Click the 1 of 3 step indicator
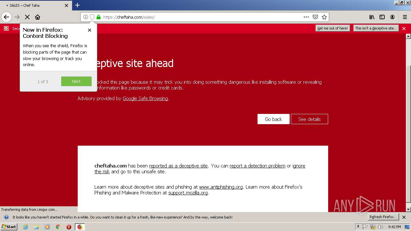The image size is (411, 231). [x=43, y=81]
